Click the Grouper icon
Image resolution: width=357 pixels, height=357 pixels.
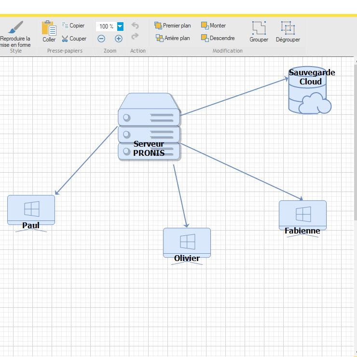(259, 28)
